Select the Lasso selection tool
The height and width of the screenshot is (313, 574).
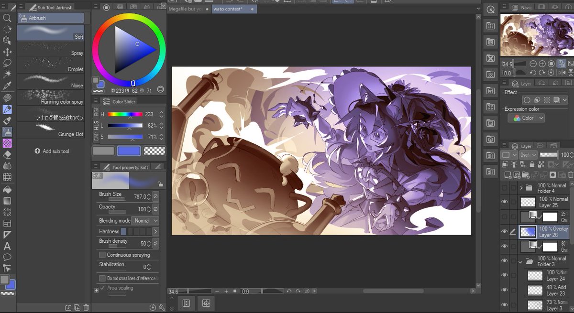[x=7, y=63]
